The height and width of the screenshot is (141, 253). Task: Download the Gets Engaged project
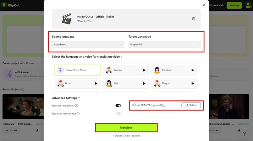pyautogui.click(x=239, y=130)
